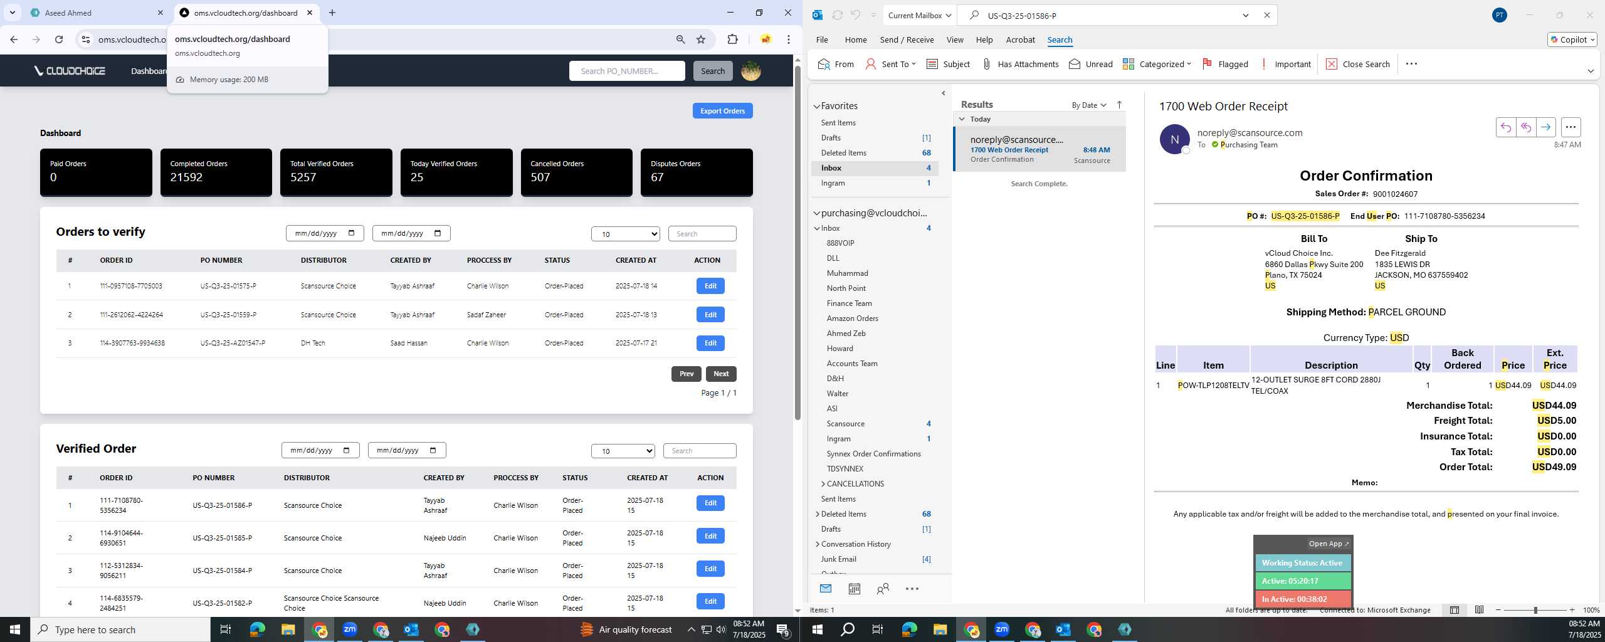Open more actions ellipsis on email header
1605x642 pixels.
[x=1571, y=127]
